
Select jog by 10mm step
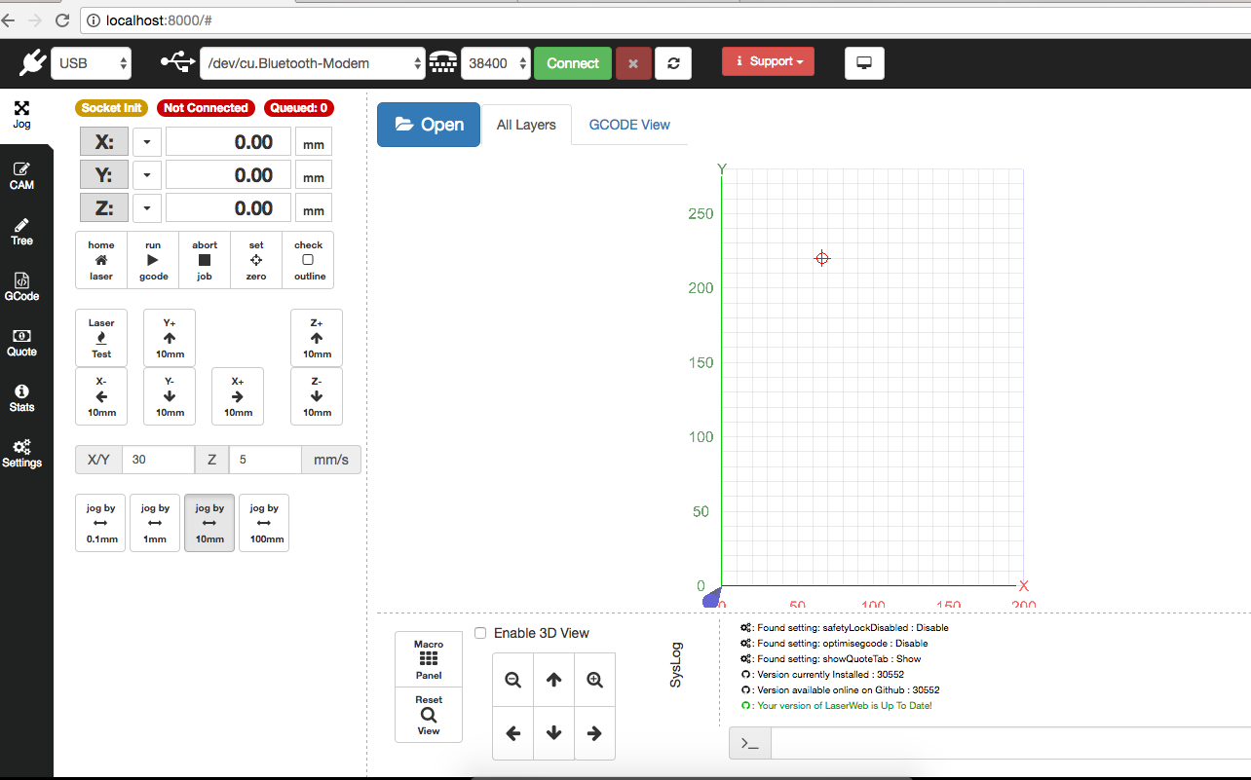[x=209, y=523]
